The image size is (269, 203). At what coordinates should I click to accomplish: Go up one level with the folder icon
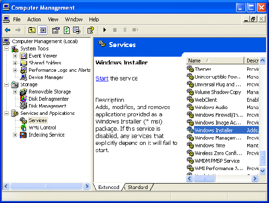tap(32, 30)
